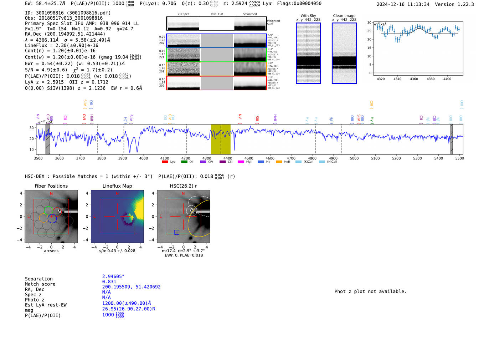Click the Separation value 2.94605"
The height and width of the screenshot is (340, 499).
[x=113, y=276]
